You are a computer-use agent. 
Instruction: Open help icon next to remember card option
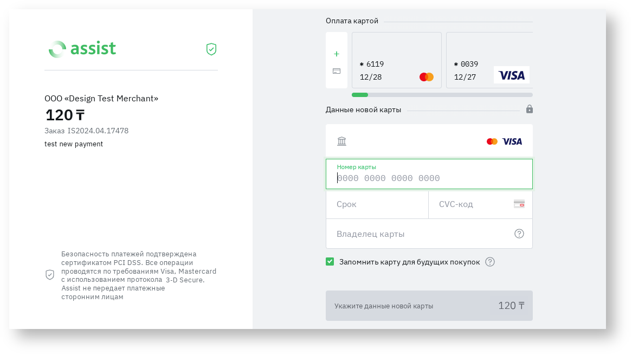click(490, 262)
